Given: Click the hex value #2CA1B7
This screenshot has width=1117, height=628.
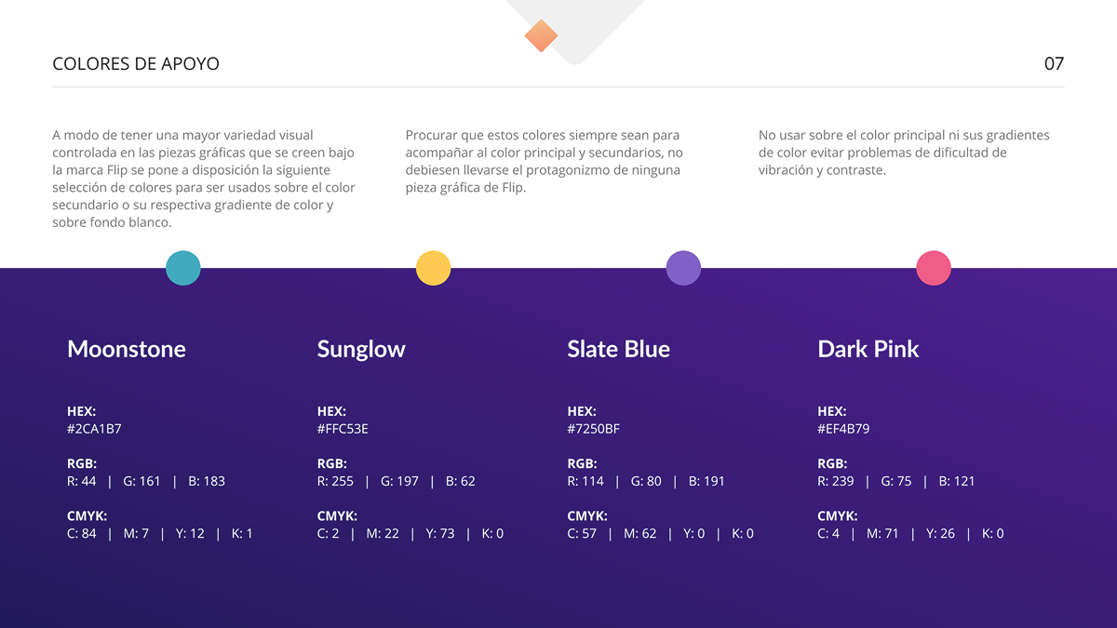Looking at the screenshot, I should [x=94, y=429].
